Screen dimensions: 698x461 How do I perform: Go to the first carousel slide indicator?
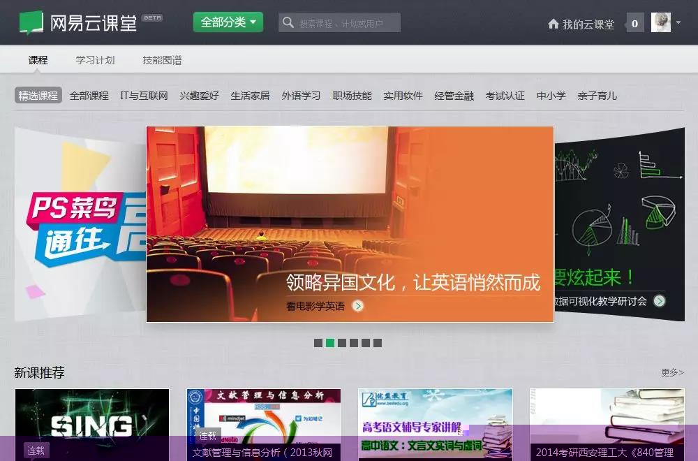pos(318,342)
